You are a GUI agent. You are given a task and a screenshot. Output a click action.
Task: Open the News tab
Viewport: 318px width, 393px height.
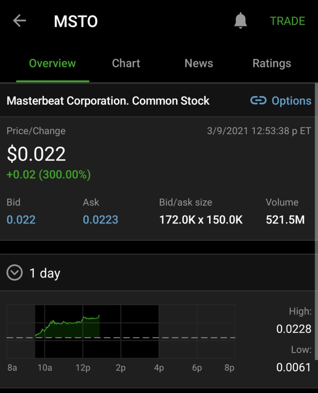(x=199, y=63)
